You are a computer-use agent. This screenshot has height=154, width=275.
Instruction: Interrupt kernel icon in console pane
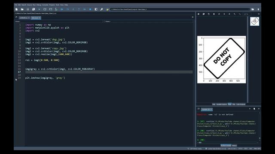pos(250,109)
